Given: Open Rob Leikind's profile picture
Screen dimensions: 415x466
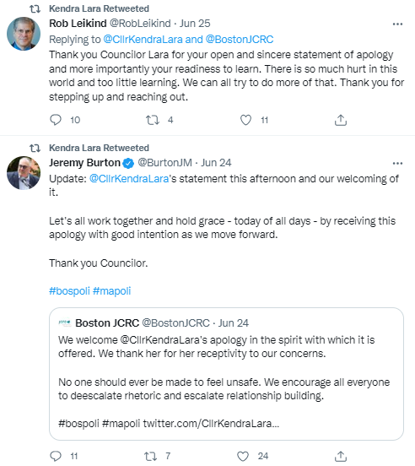Looking at the screenshot, I should pos(24,34).
